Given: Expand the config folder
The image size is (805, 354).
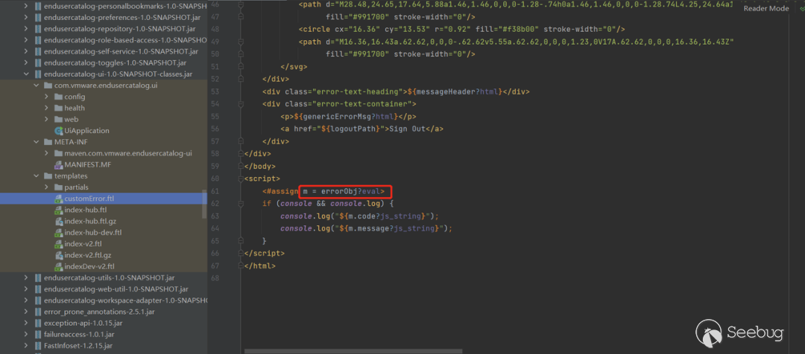Looking at the screenshot, I should [46, 97].
